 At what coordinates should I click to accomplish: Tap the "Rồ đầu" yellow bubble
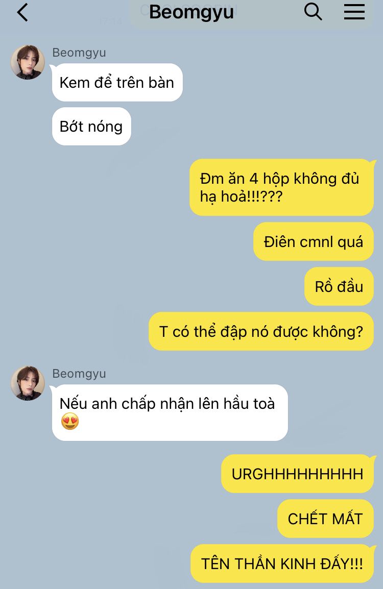[339, 286]
